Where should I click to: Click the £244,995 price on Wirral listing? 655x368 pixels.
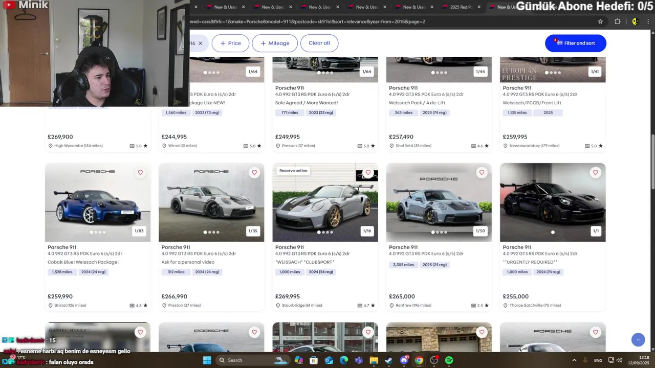point(174,137)
